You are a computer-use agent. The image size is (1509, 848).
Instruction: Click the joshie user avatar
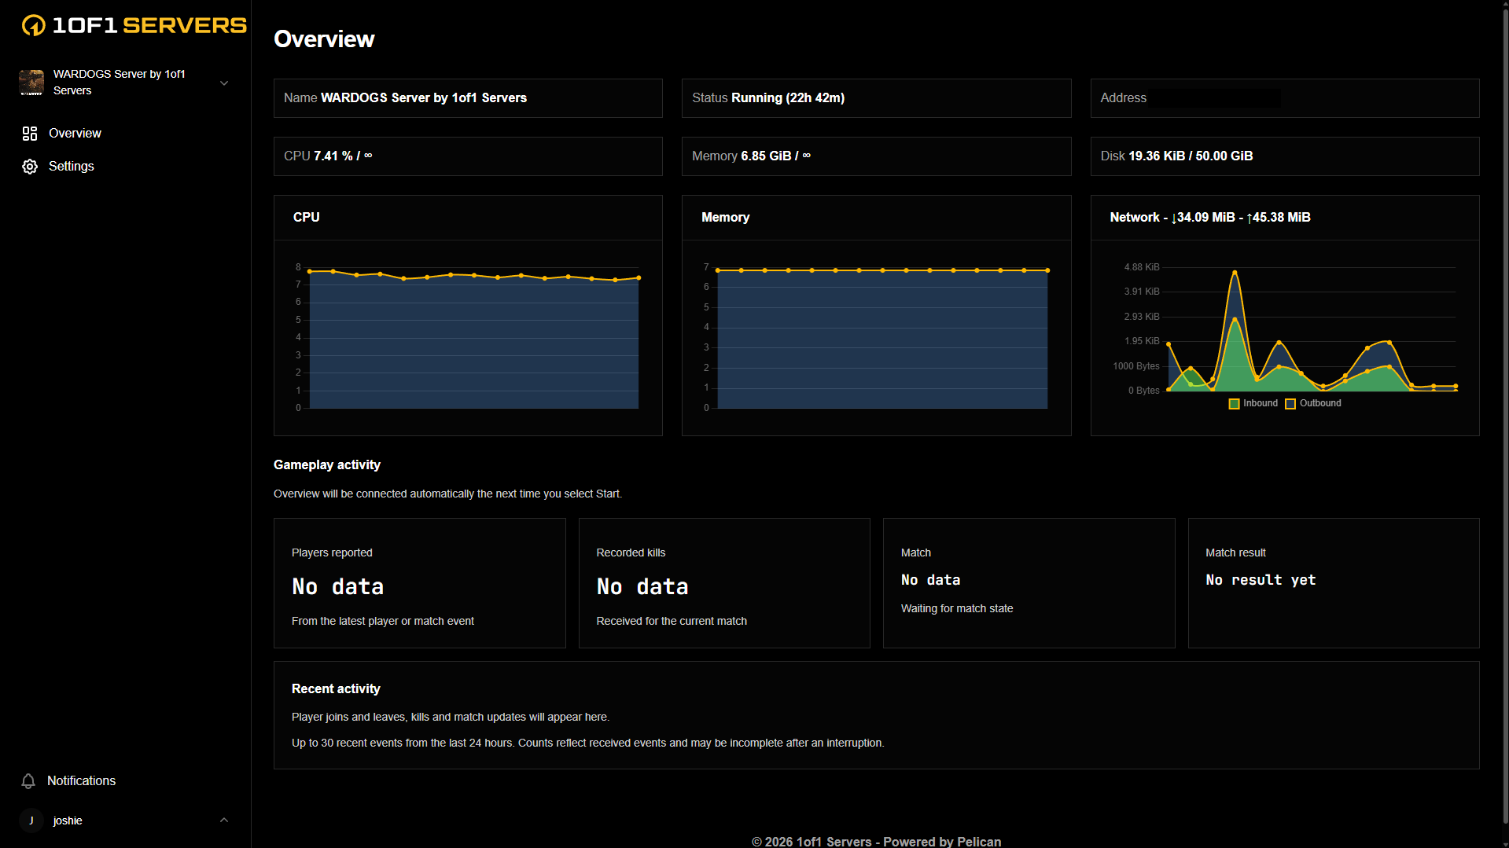[31, 820]
